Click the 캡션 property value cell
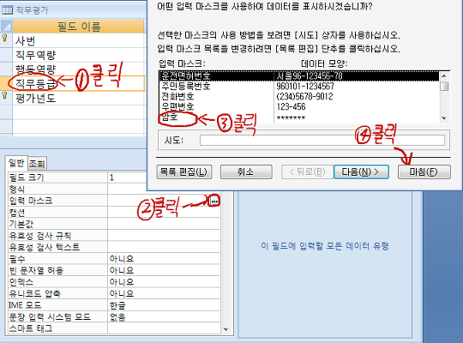The height and width of the screenshot is (343, 463). click(x=164, y=213)
